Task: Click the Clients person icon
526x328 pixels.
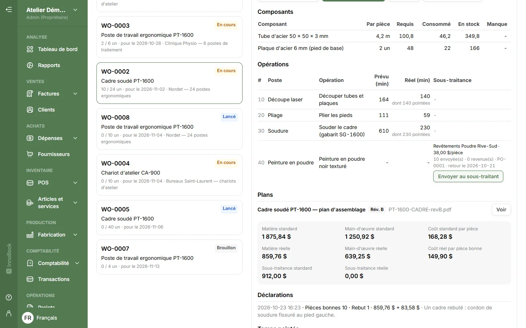Action: pos(30,110)
